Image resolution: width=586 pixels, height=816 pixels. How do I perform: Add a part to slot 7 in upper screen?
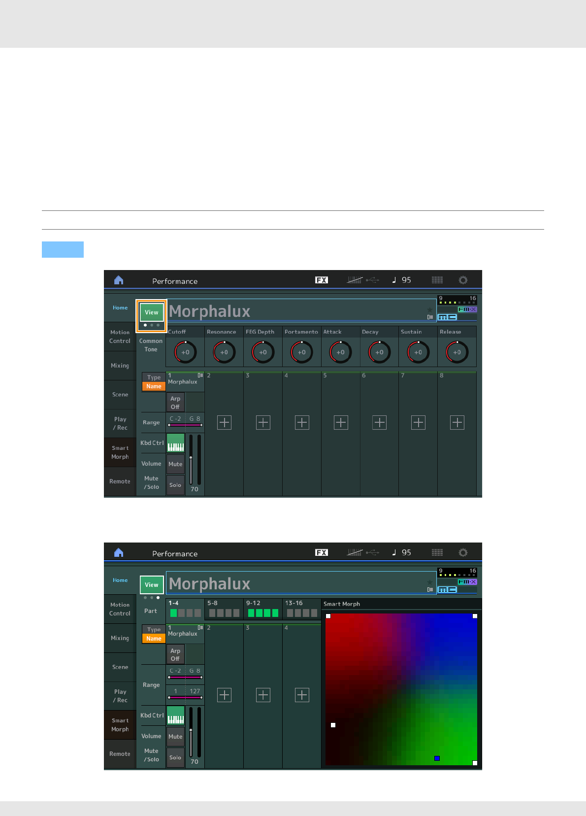[x=418, y=422]
